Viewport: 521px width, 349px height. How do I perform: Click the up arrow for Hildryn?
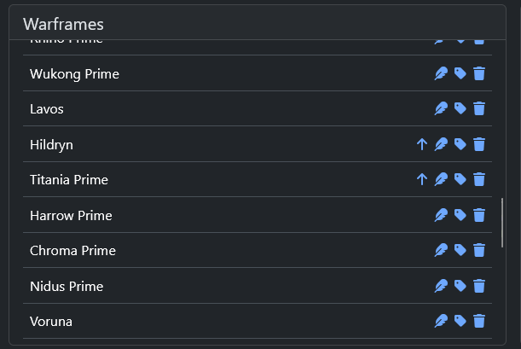coord(421,144)
